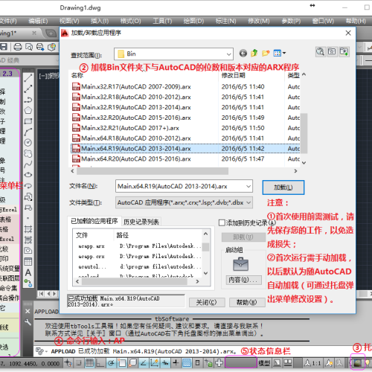Open the 1:1 annotation scale dropdown

point(312,363)
